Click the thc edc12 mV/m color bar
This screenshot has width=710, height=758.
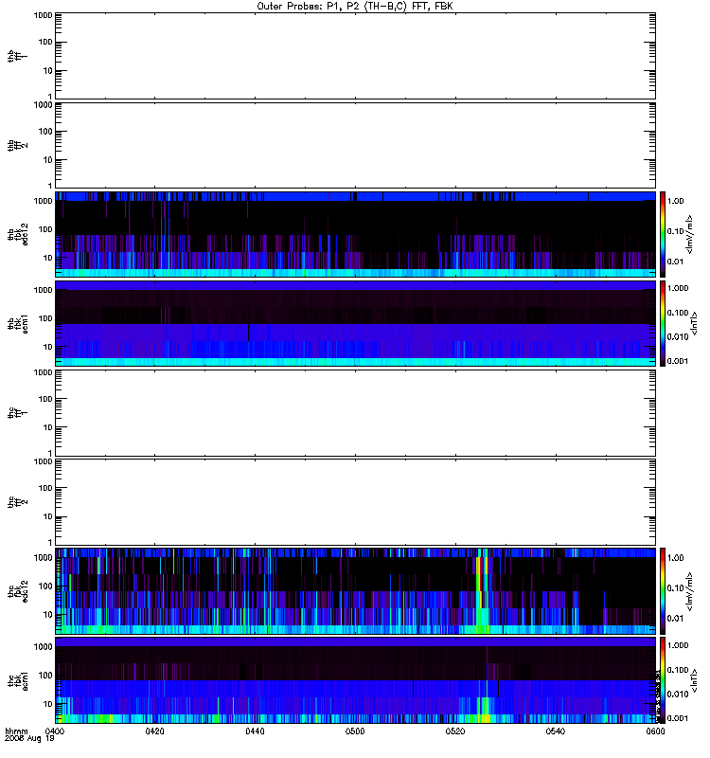click(663, 591)
